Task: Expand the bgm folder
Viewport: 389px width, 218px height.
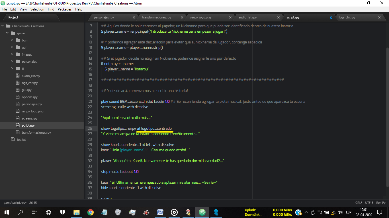Action: pyautogui.click(x=12, y=40)
